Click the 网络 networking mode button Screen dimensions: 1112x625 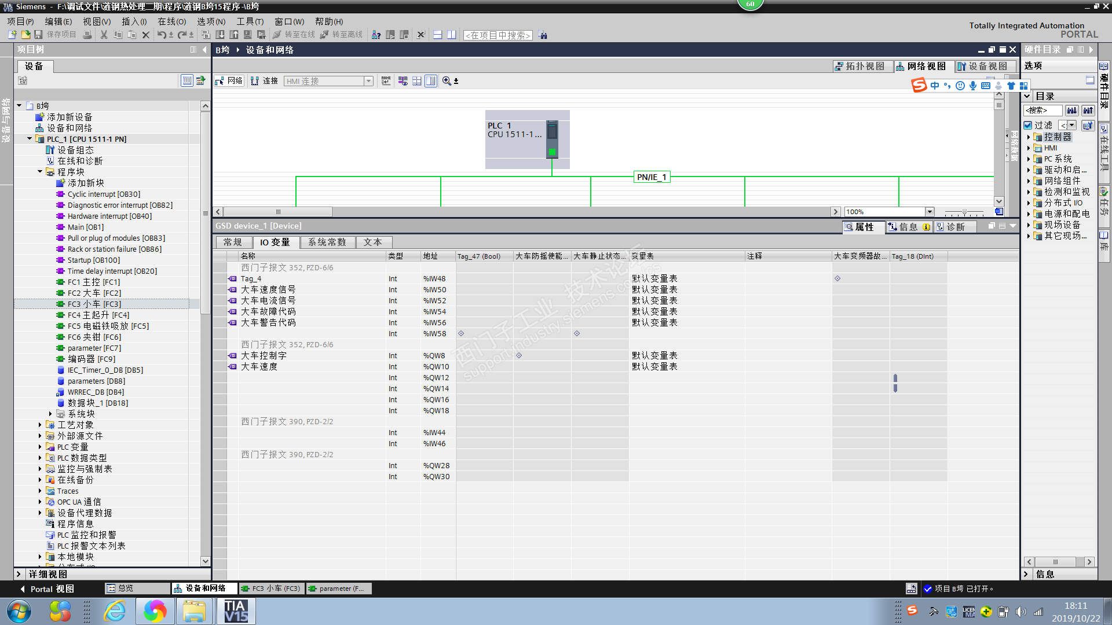point(229,81)
